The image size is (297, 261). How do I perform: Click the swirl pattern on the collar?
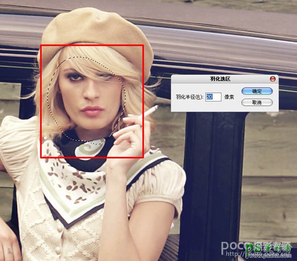pyautogui.click(x=90, y=148)
